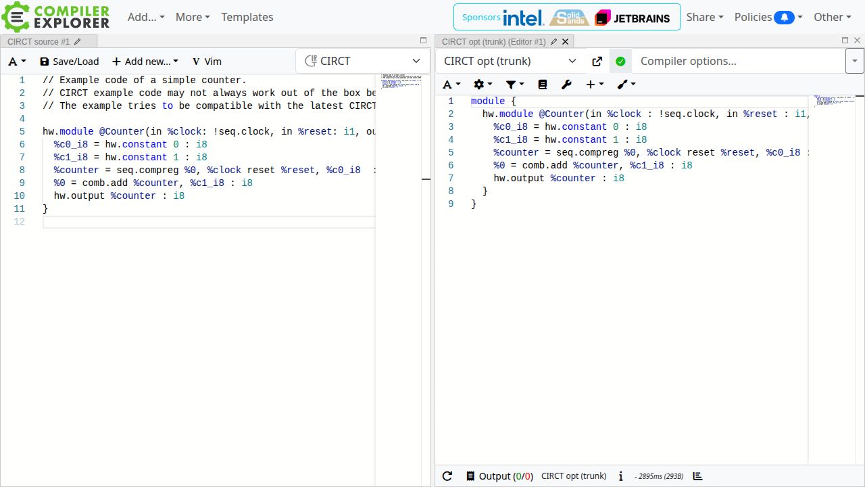Rename the compiler tab using pencil icon
The height and width of the screenshot is (487, 865).
click(x=554, y=42)
